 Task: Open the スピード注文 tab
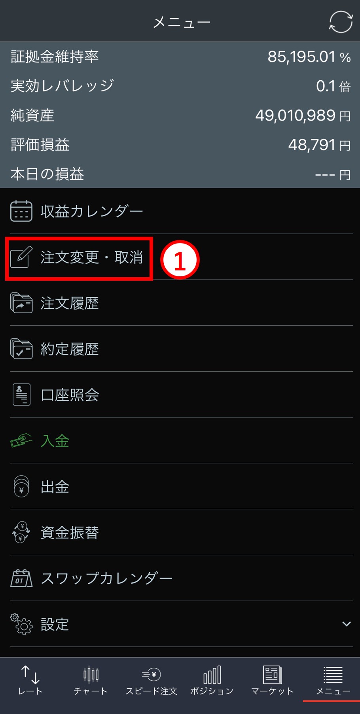[151, 681]
